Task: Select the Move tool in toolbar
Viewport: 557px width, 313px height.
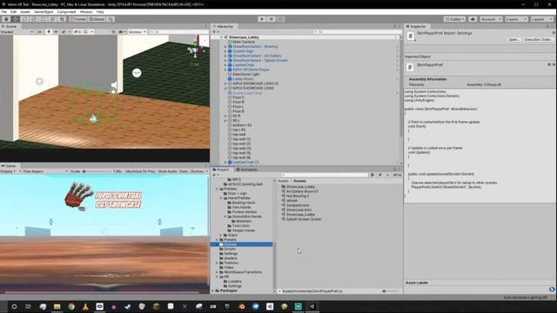Action: coord(16,19)
